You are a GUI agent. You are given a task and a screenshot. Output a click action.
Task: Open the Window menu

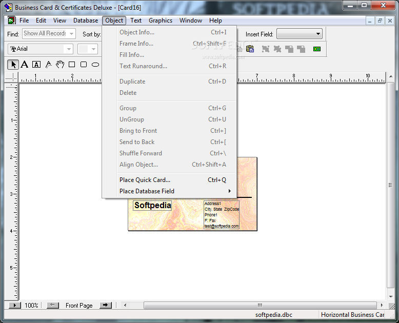tap(191, 21)
